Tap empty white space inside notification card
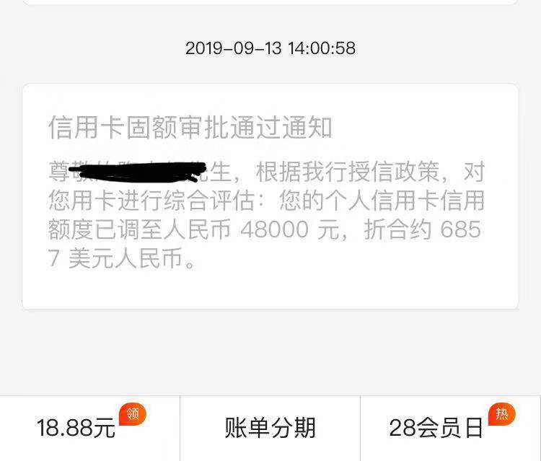541x461 pixels. 345,286
